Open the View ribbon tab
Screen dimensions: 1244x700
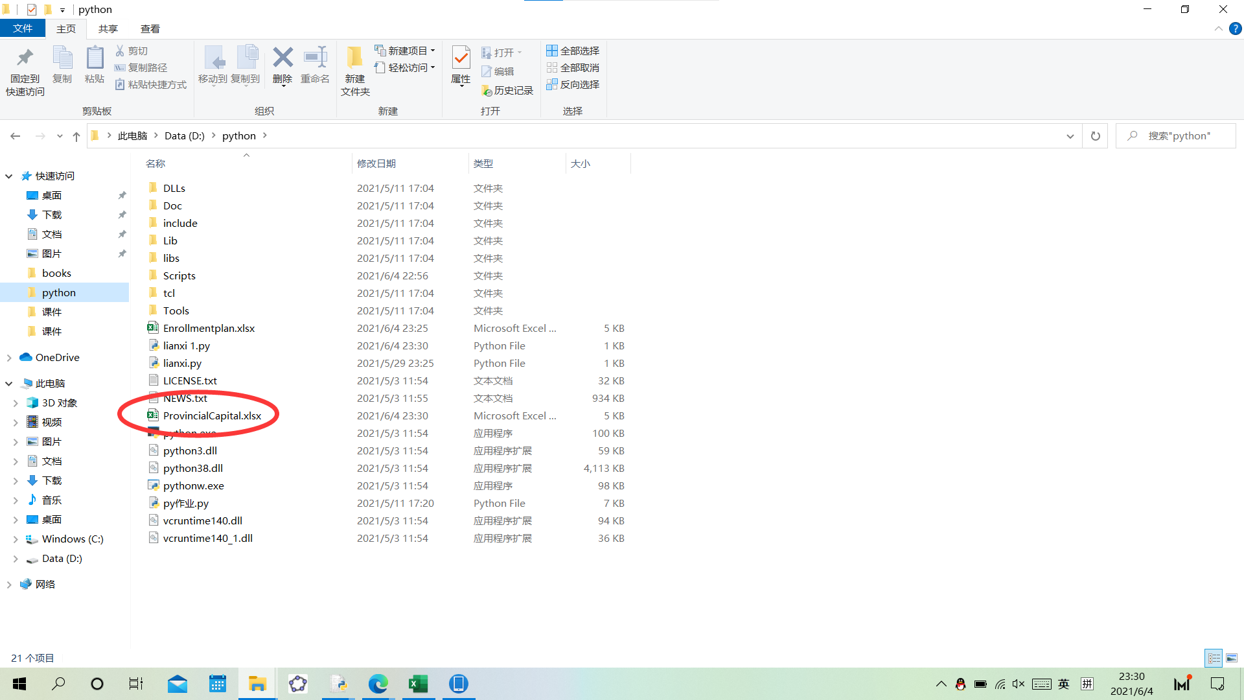[x=150, y=29]
